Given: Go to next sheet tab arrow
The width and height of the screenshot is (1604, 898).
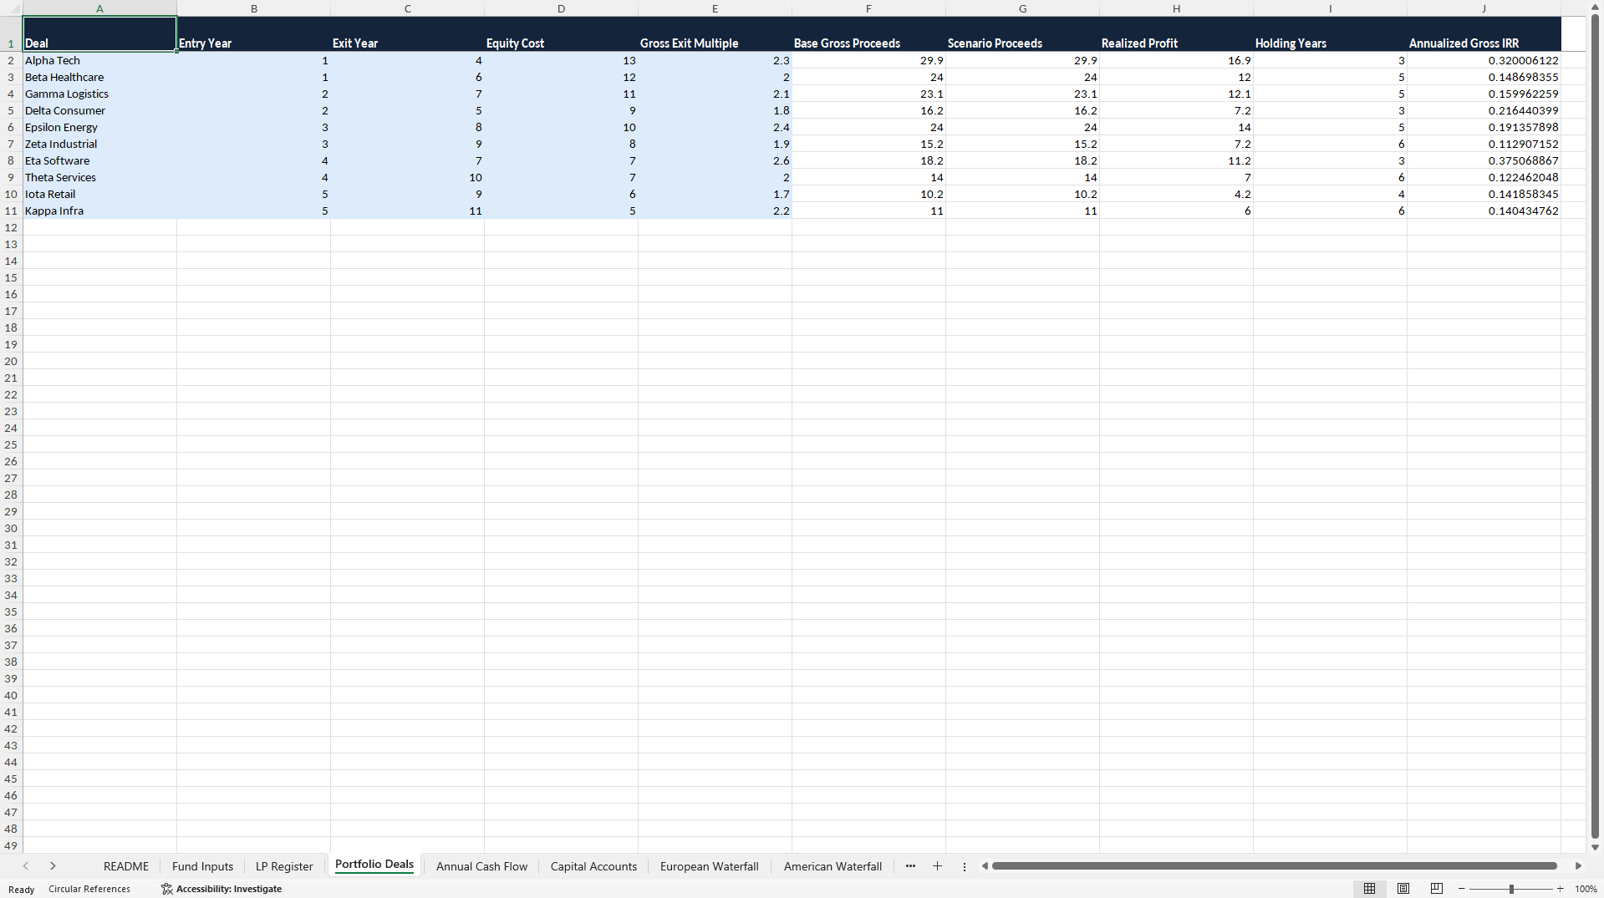Looking at the screenshot, I should (x=53, y=866).
